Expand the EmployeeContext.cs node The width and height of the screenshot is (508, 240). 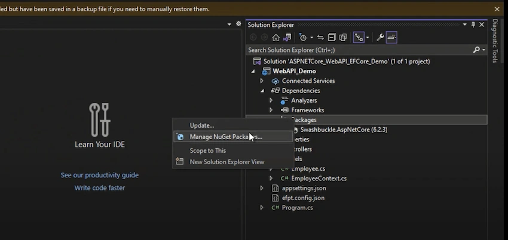(271, 179)
